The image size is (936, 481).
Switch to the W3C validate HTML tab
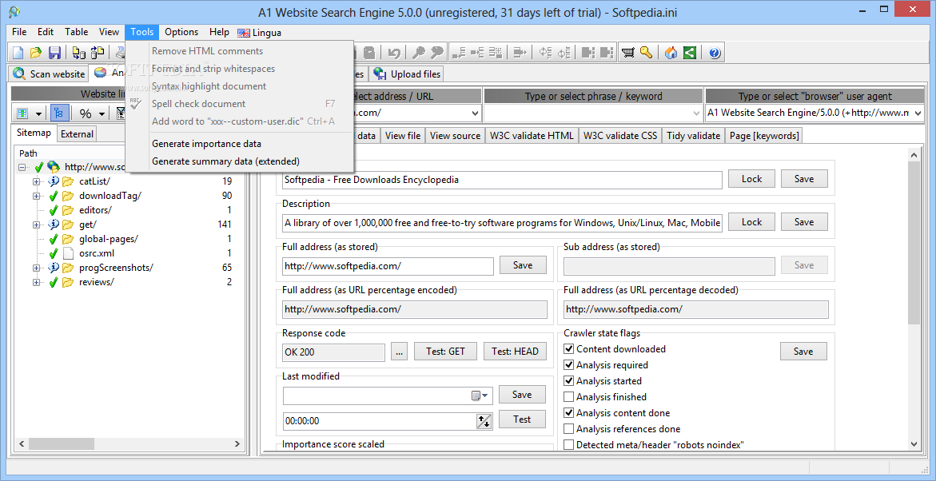532,136
